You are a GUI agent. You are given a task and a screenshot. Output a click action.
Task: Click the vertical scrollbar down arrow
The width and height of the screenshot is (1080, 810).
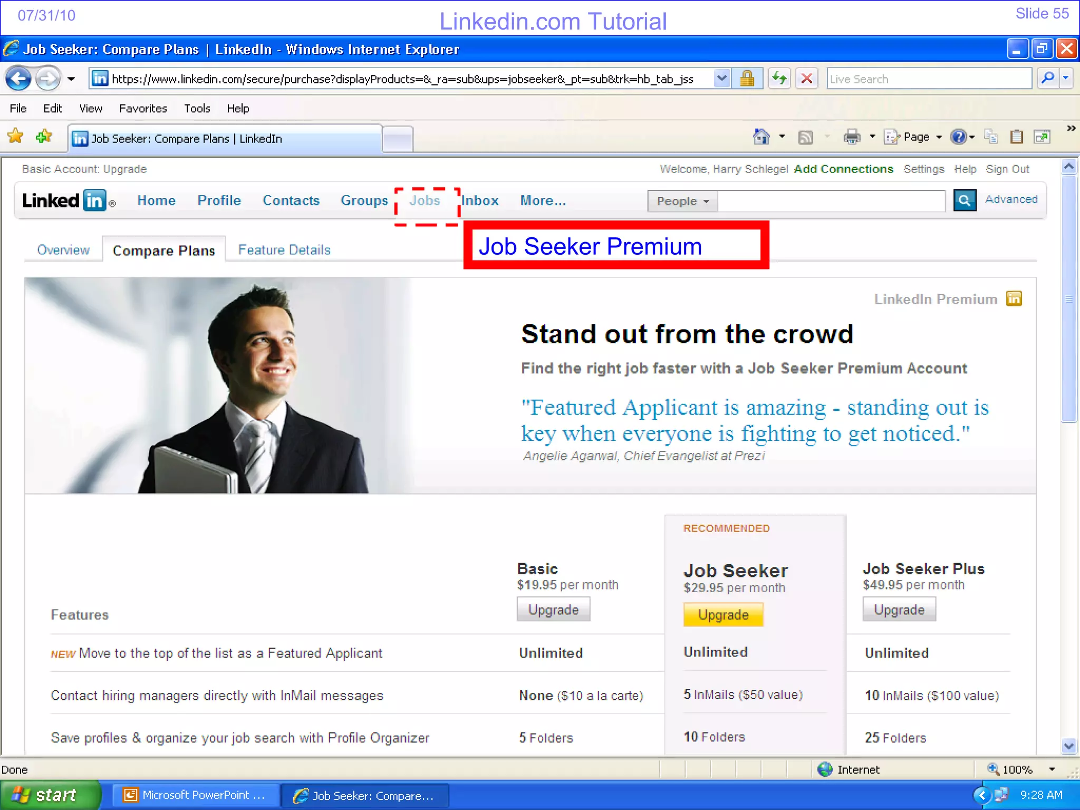pos(1069,746)
